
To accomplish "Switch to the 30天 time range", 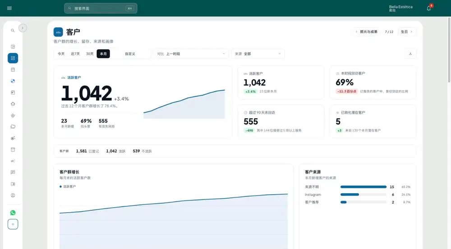I will pyautogui.click(x=90, y=54).
